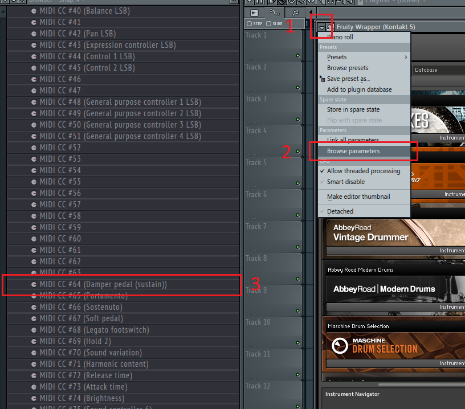Mute Track 1 with its green LED
The height and width of the screenshot is (409, 465).
tap(297, 56)
